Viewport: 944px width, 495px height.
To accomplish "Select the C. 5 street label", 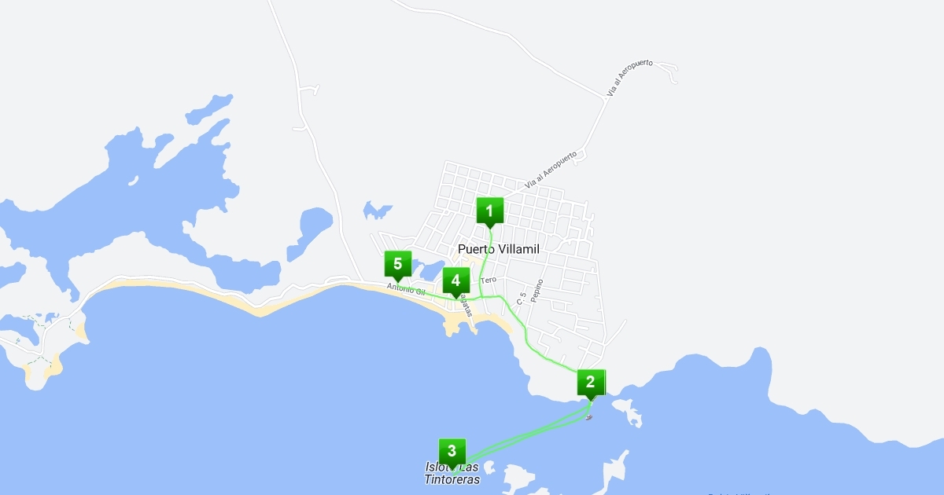I will click(521, 299).
